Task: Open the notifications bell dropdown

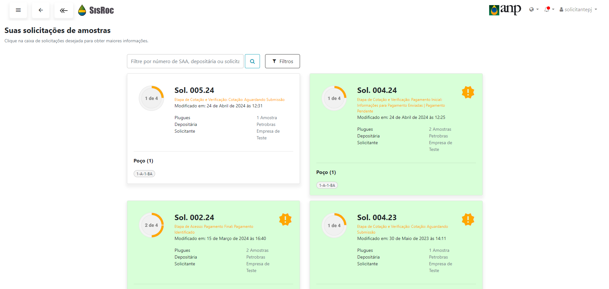Action: 549,9
